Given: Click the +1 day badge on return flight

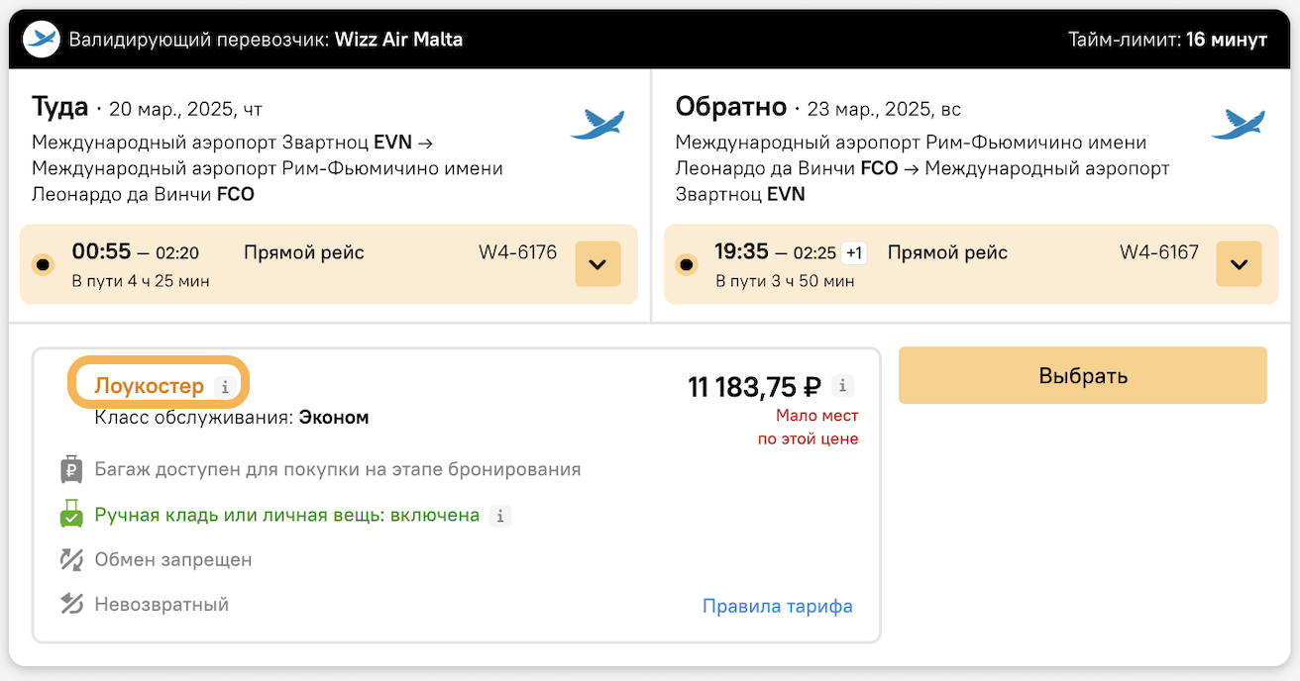Looking at the screenshot, I should pos(853,253).
